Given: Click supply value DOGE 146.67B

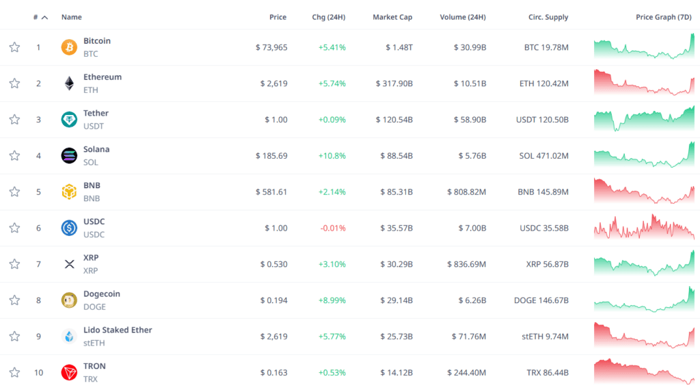Looking at the screenshot, I should pos(541,300).
